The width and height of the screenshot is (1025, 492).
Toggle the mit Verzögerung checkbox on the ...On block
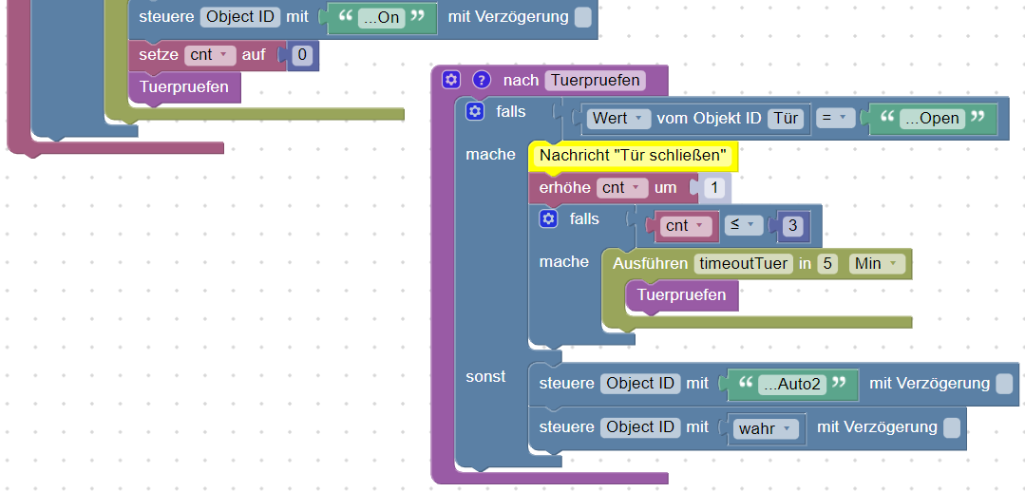(x=582, y=18)
